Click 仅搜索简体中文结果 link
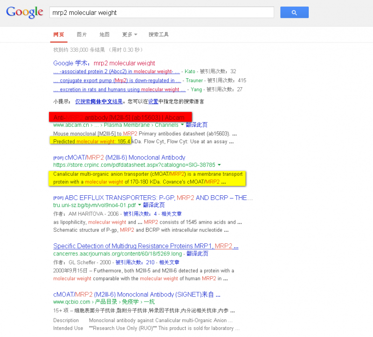 pos(99,102)
